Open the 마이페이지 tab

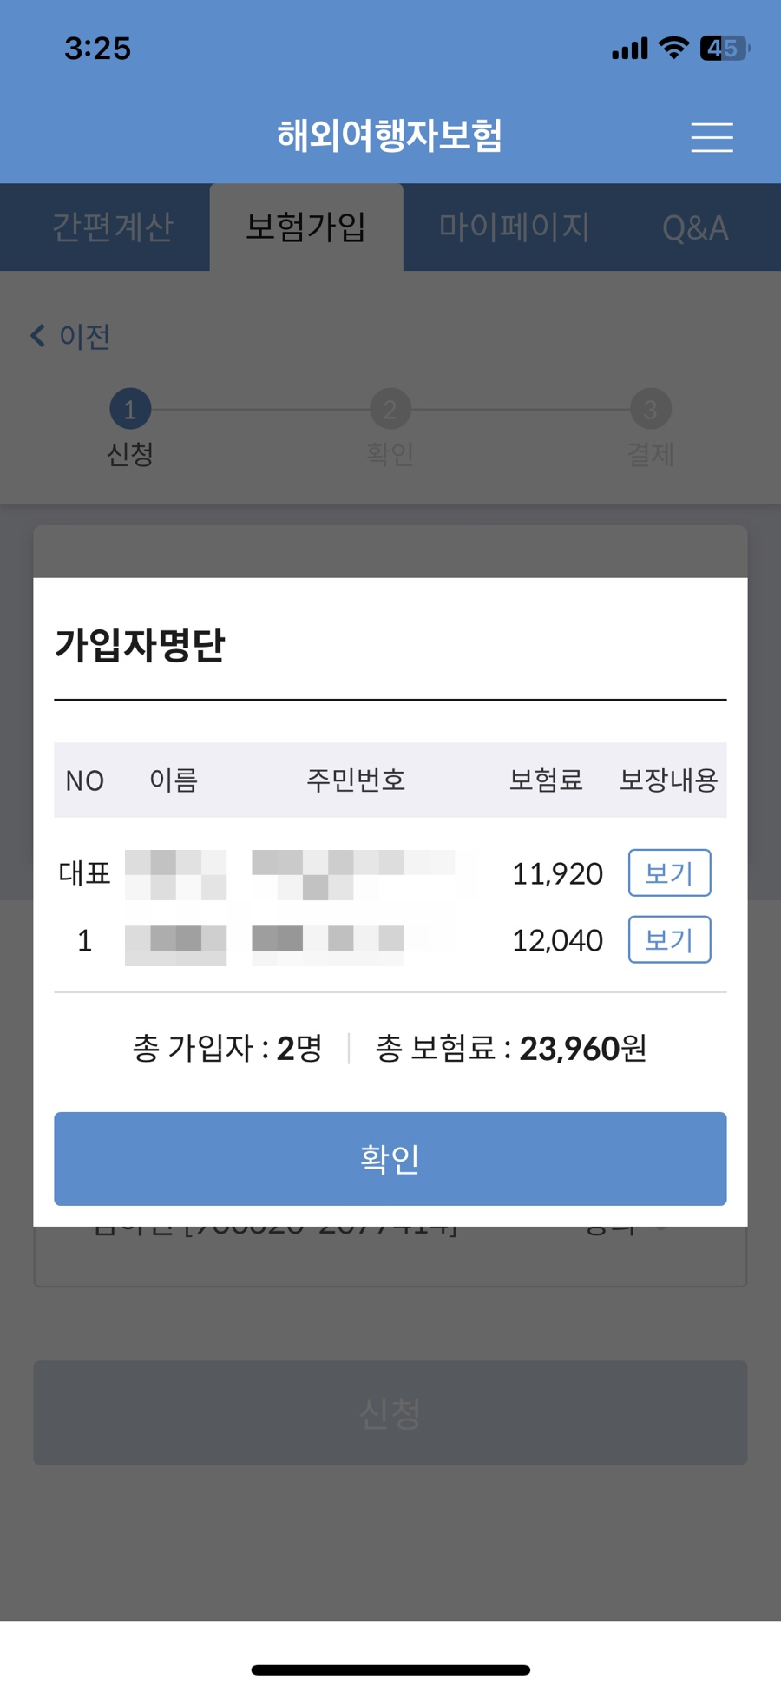point(514,227)
